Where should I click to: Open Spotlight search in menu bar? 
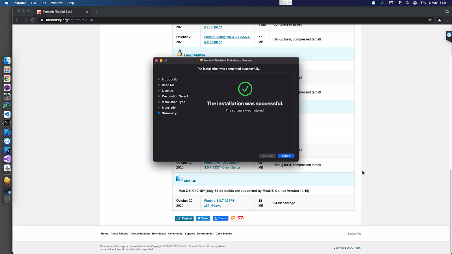click(407, 3)
